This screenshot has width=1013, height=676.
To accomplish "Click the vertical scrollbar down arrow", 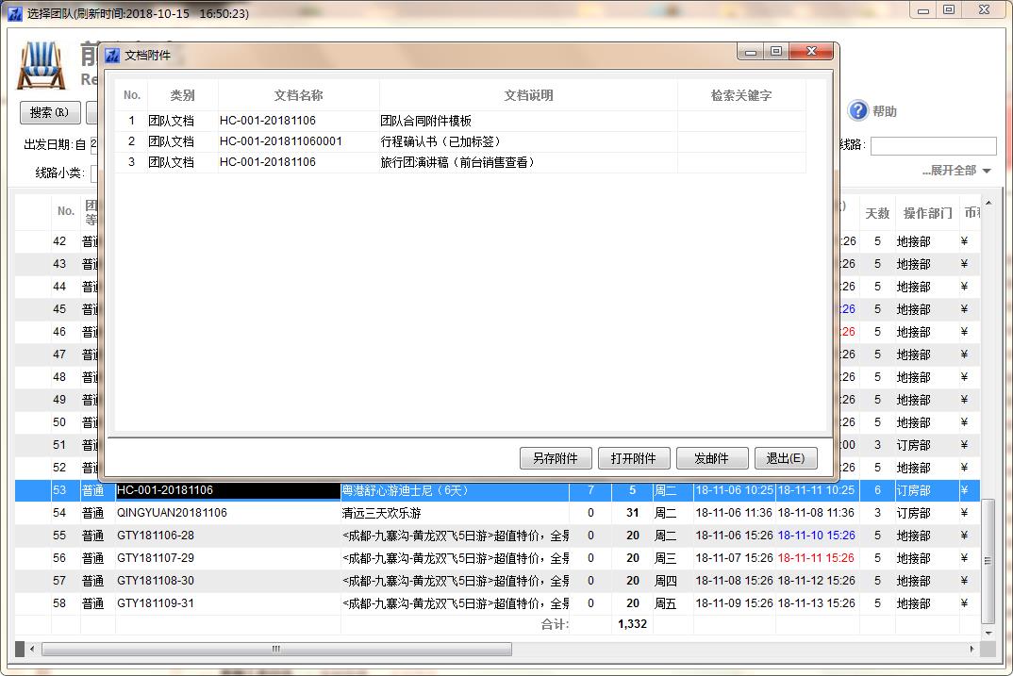I will tap(988, 633).
